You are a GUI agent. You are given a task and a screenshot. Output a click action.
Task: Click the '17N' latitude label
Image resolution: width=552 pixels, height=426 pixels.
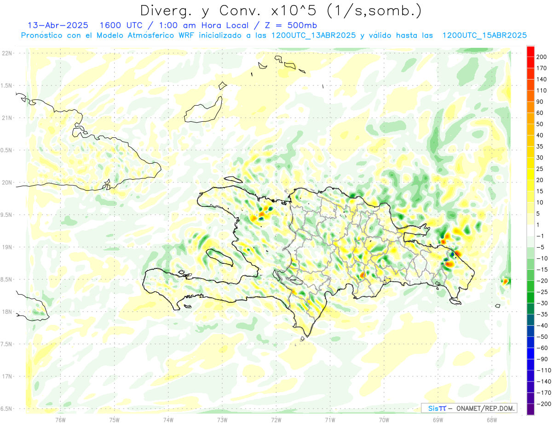7,376
